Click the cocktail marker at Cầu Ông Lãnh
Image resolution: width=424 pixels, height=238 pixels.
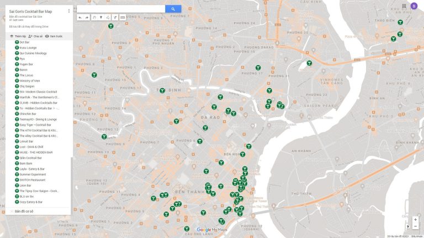click(x=187, y=229)
